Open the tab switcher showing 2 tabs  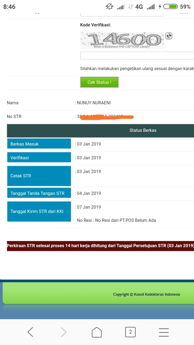pyautogui.click(x=130, y=332)
